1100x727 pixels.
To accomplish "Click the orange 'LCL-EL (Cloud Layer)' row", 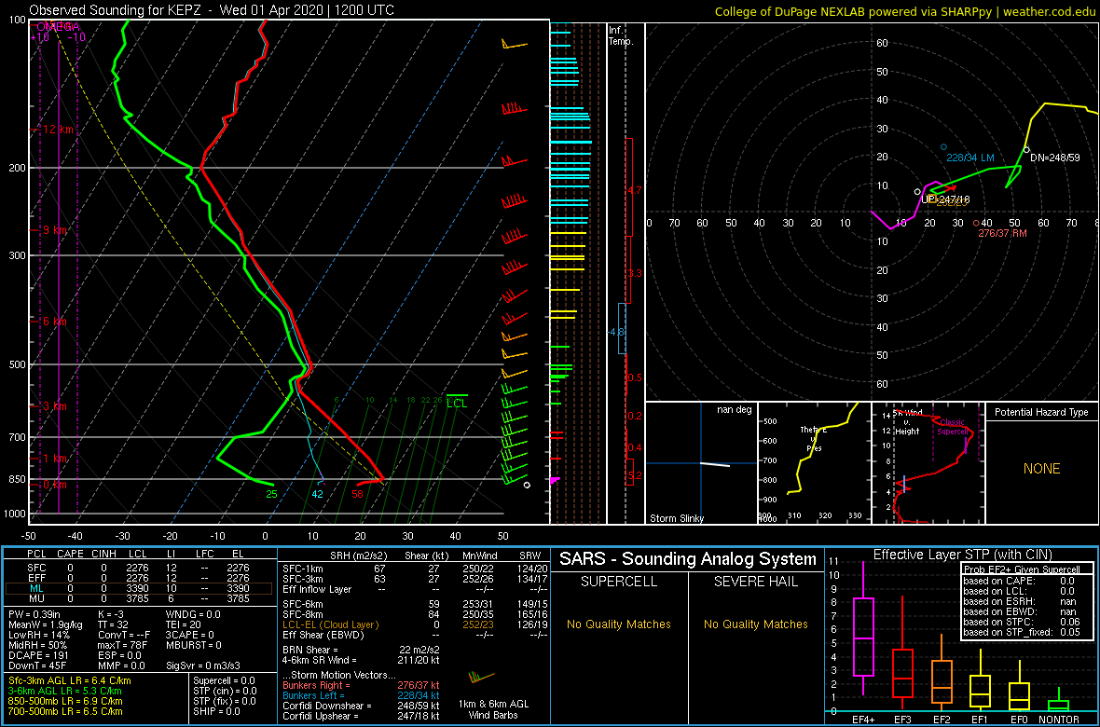I will 414,624.
